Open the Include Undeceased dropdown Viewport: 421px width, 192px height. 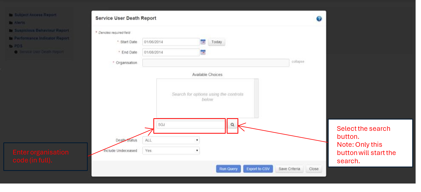pyautogui.click(x=171, y=151)
